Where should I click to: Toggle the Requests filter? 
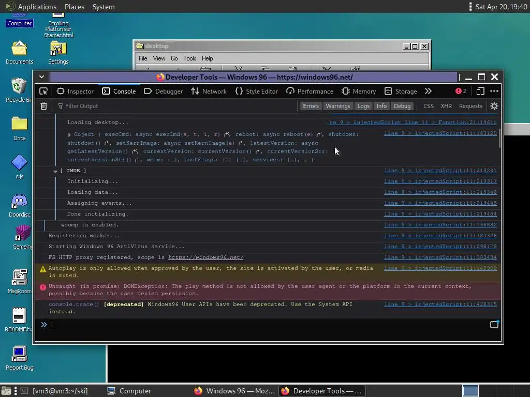point(470,106)
